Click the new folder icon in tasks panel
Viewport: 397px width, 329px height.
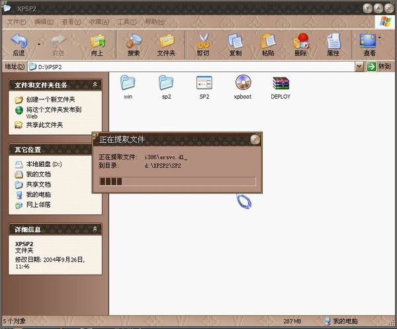pyautogui.click(x=19, y=100)
